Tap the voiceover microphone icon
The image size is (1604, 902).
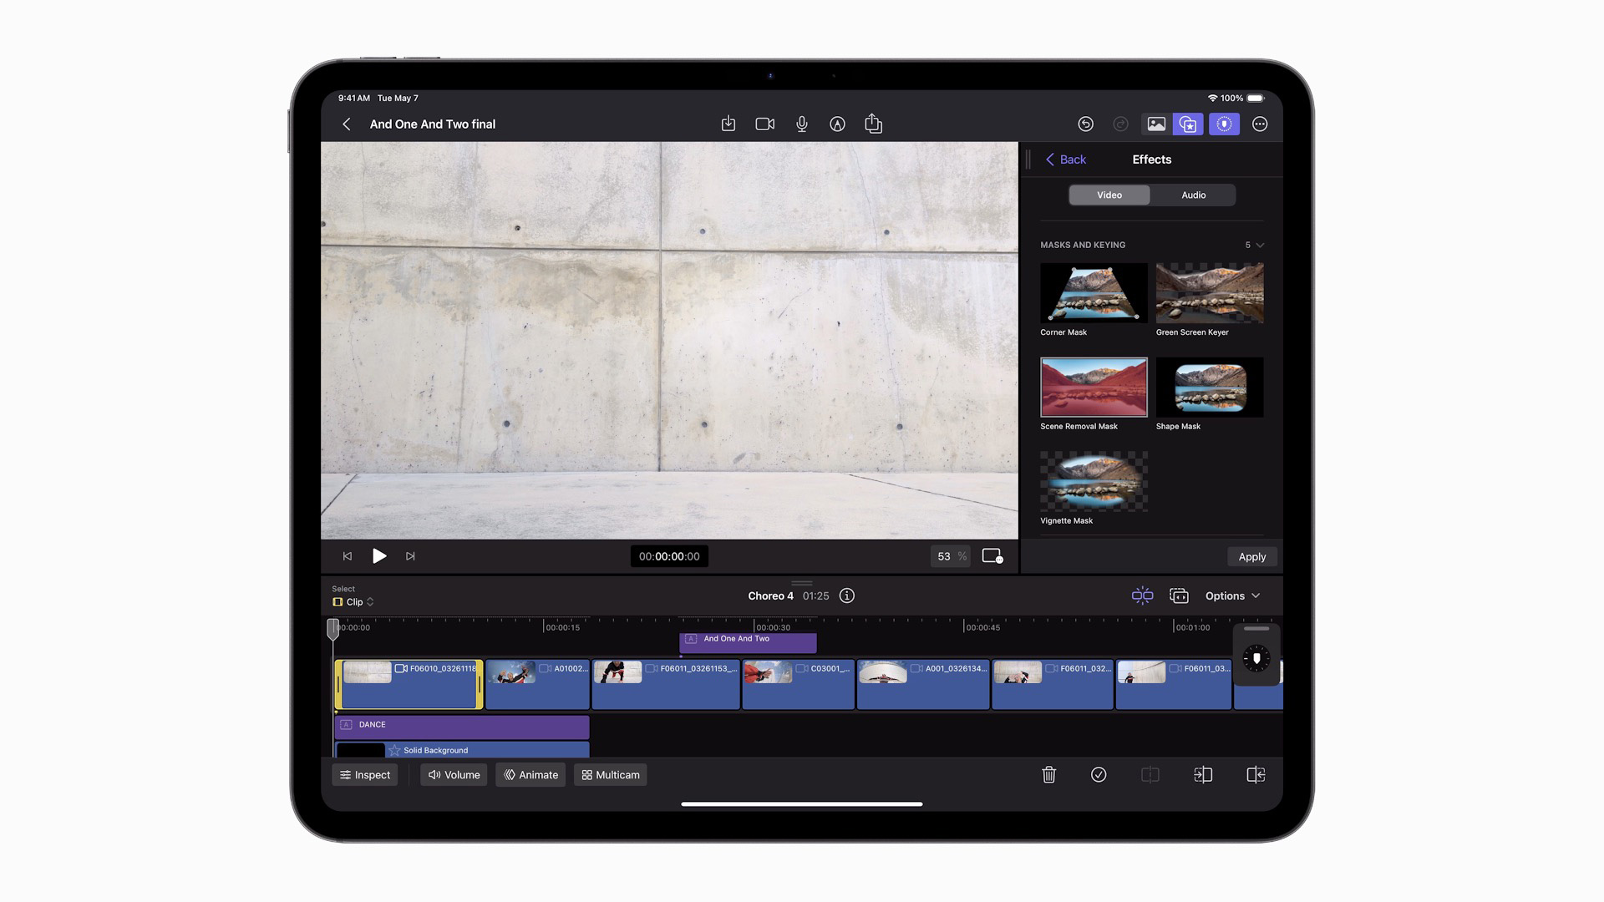(x=801, y=124)
